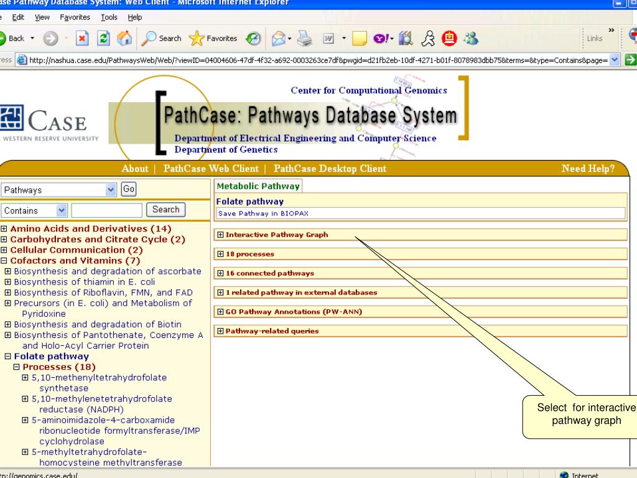637x478 pixels.
Task: Click the Edit with Word icon
Action: click(x=328, y=39)
